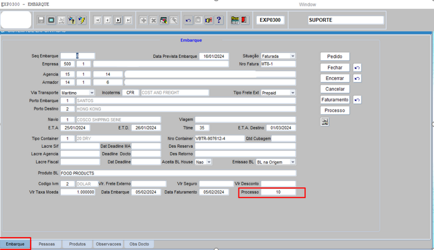Expand the Emissao BL dropdown
Viewport: 434px width, 250px height.
293,162
